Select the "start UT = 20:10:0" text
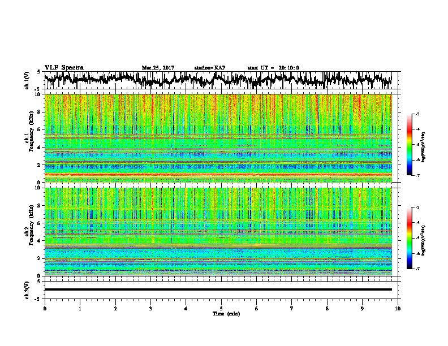The height and width of the screenshot is (346, 448). pos(273,68)
